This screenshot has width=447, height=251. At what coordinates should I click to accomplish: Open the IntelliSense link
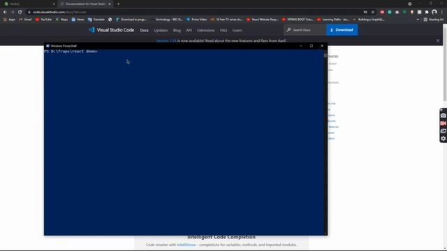pyautogui.click(x=186, y=245)
